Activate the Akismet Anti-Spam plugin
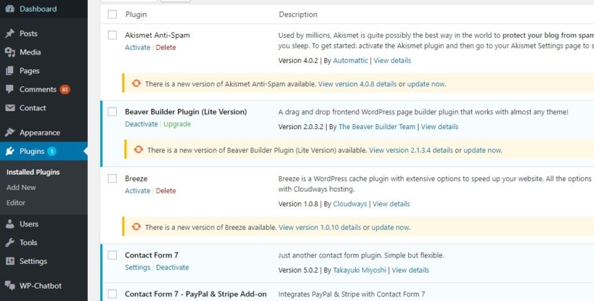The height and width of the screenshot is (301, 594). (137, 48)
